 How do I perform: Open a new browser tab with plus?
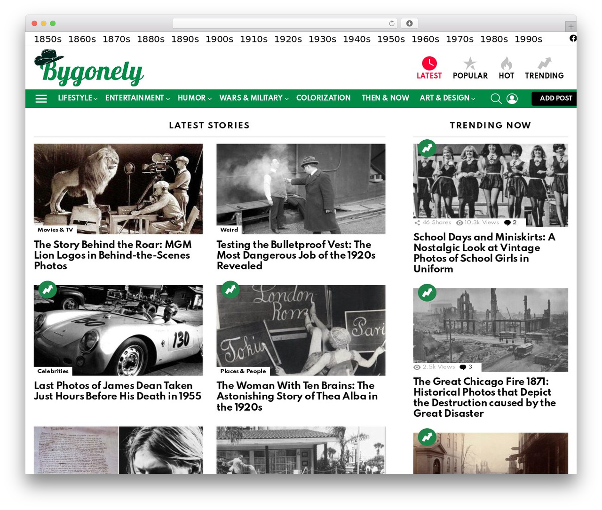click(x=570, y=27)
